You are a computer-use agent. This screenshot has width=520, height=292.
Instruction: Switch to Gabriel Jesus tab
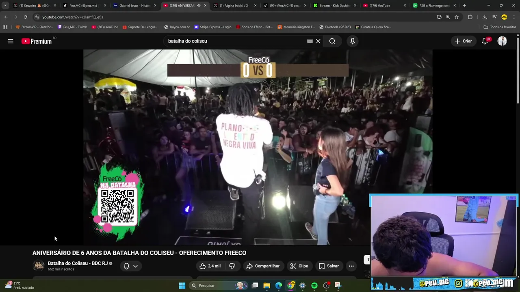point(134,6)
